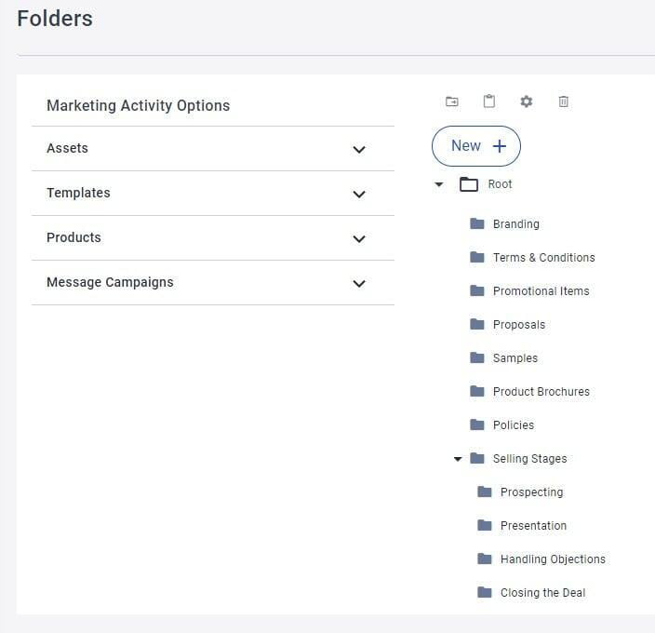The image size is (655, 633).
Task: Click the Policies folder icon
Action: [x=477, y=424]
